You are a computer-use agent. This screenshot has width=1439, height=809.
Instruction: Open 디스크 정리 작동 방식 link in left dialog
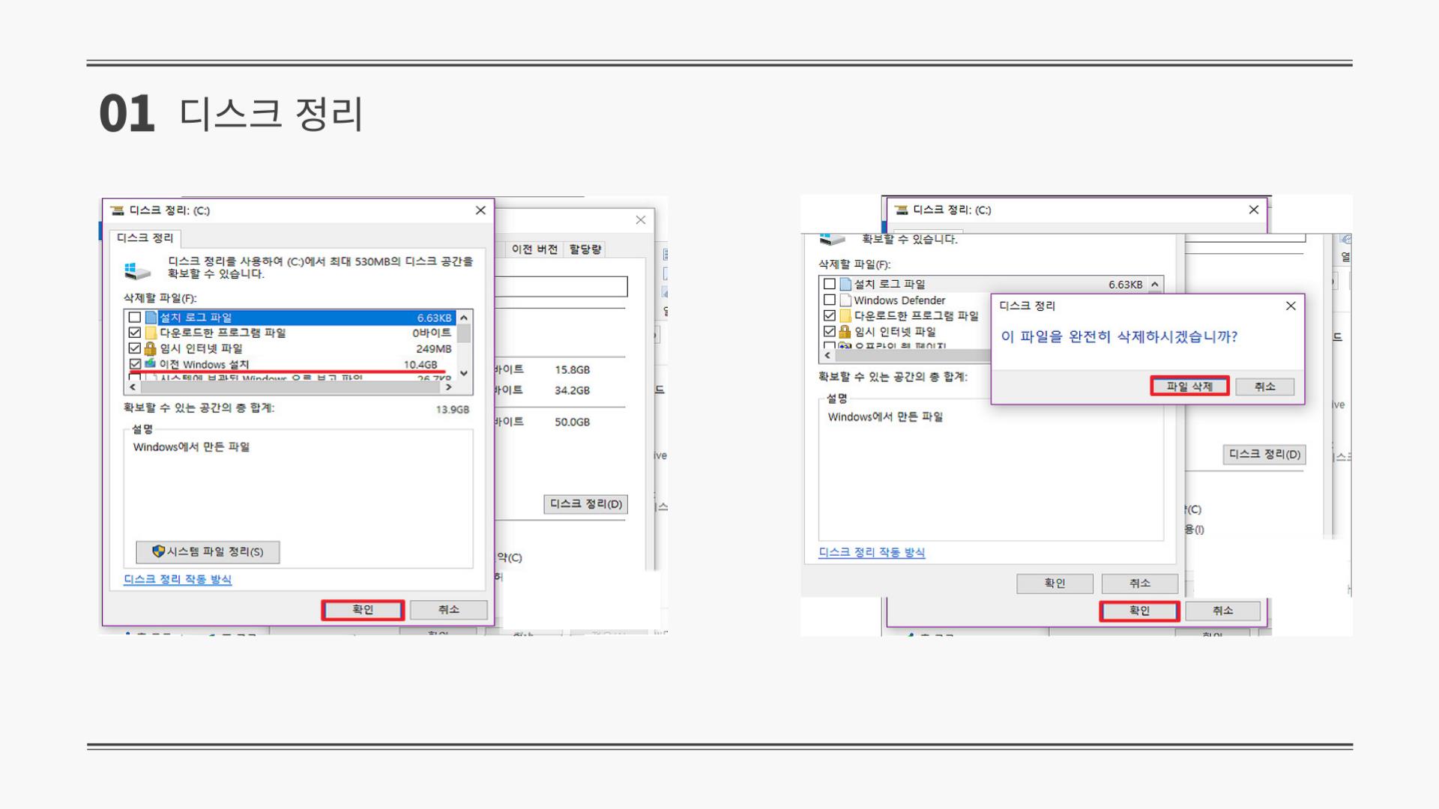(178, 579)
